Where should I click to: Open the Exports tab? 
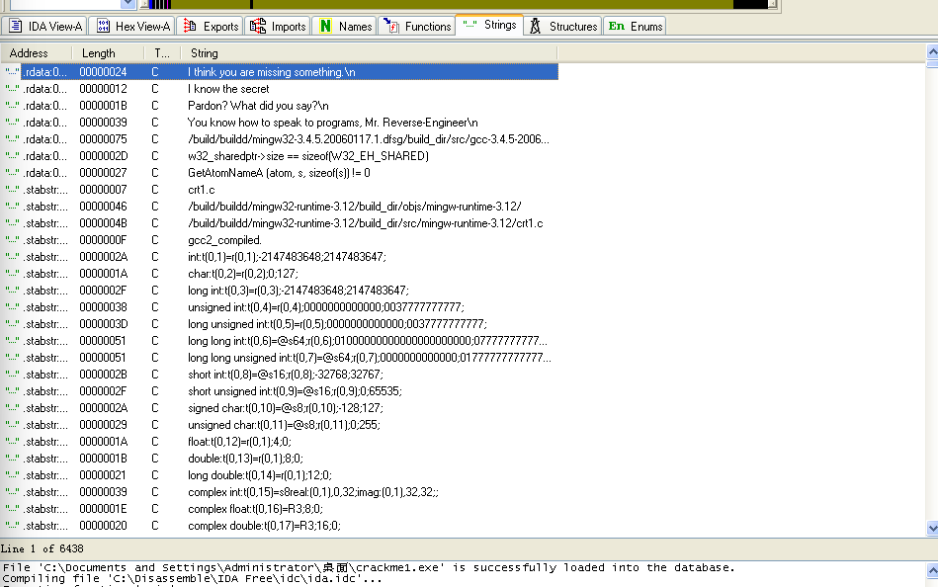[x=211, y=27]
